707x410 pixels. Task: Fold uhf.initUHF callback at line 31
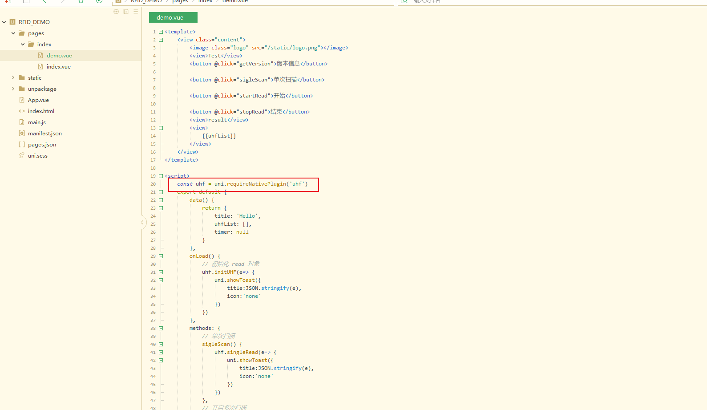click(x=161, y=272)
